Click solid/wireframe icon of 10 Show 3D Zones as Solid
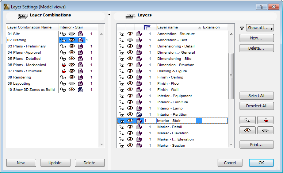 coord(80,90)
